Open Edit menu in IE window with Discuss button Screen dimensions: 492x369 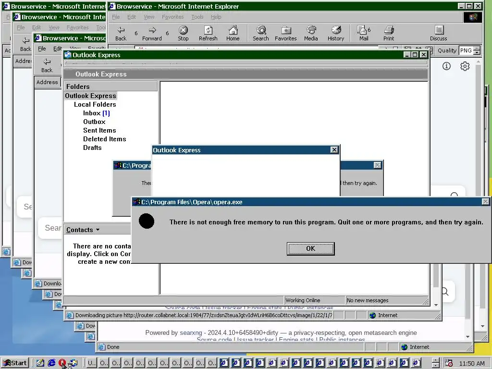coord(132,17)
